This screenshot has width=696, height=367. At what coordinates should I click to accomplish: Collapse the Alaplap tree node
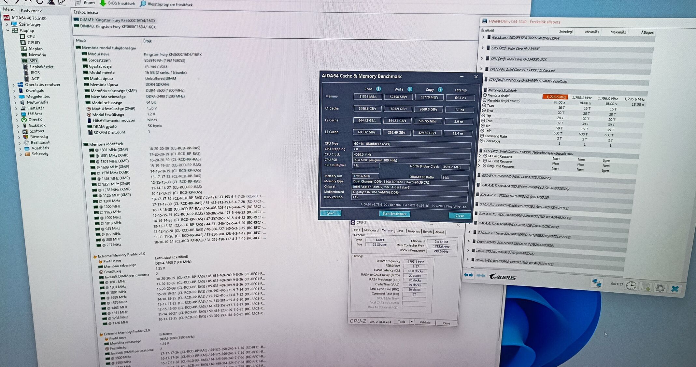click(x=8, y=30)
